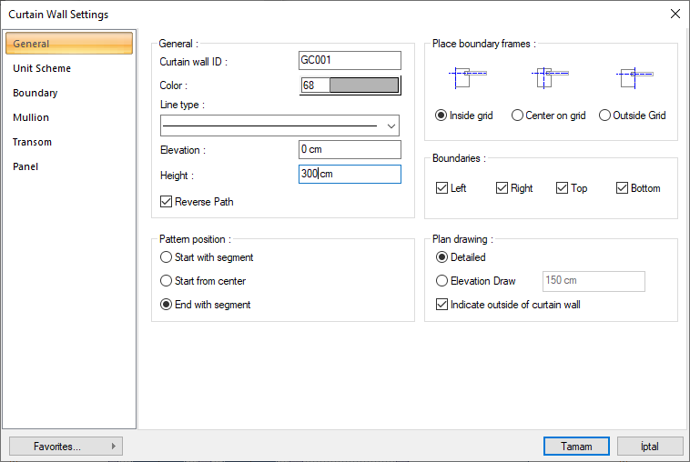Select Start from center pattern position
This screenshot has height=462, width=690.
coord(167,281)
